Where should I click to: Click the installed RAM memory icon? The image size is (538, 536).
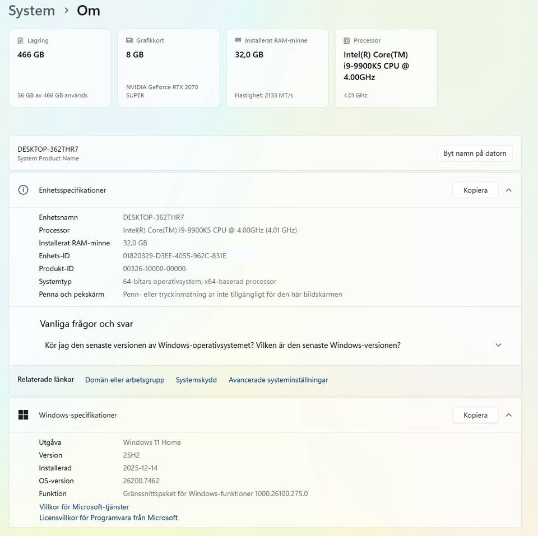(x=238, y=40)
